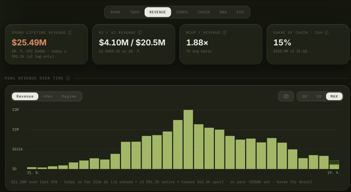Set chart range to 5D
This screenshot has width=351, height=192.
click(x=319, y=96)
